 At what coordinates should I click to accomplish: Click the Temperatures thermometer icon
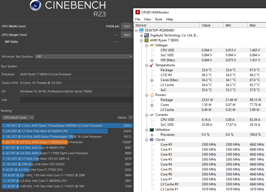tap(152, 65)
